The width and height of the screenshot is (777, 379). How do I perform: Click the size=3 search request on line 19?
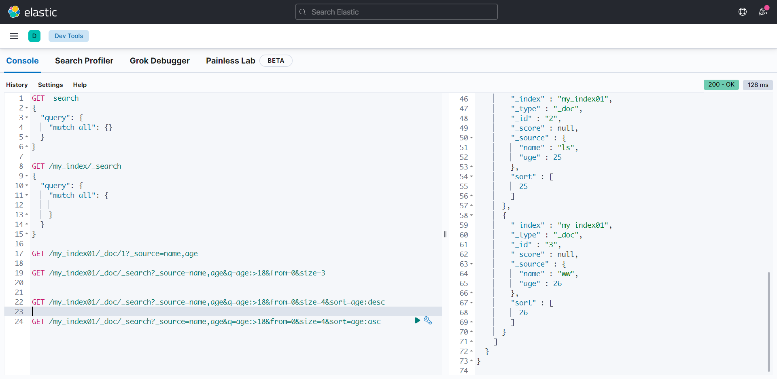point(178,273)
